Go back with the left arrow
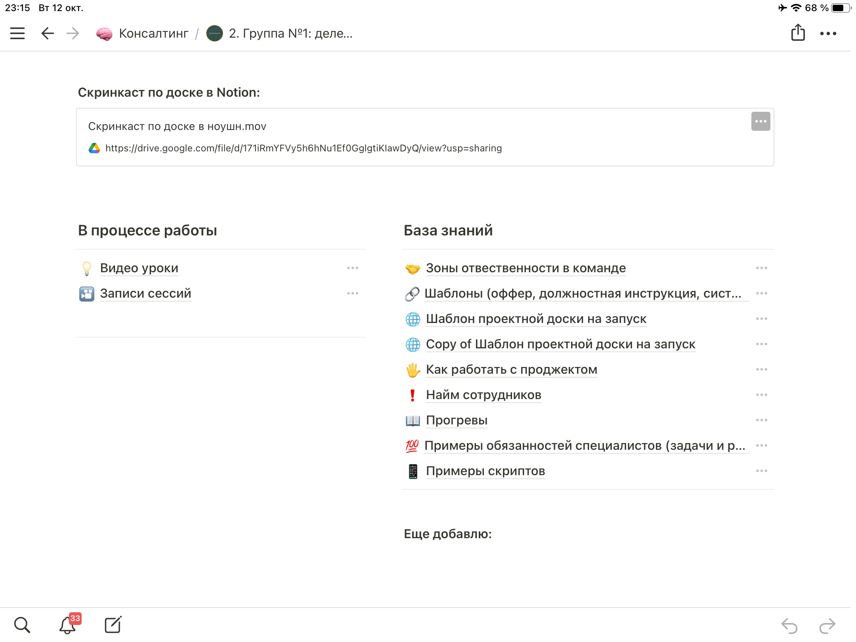The height and width of the screenshot is (642, 856). [x=48, y=33]
